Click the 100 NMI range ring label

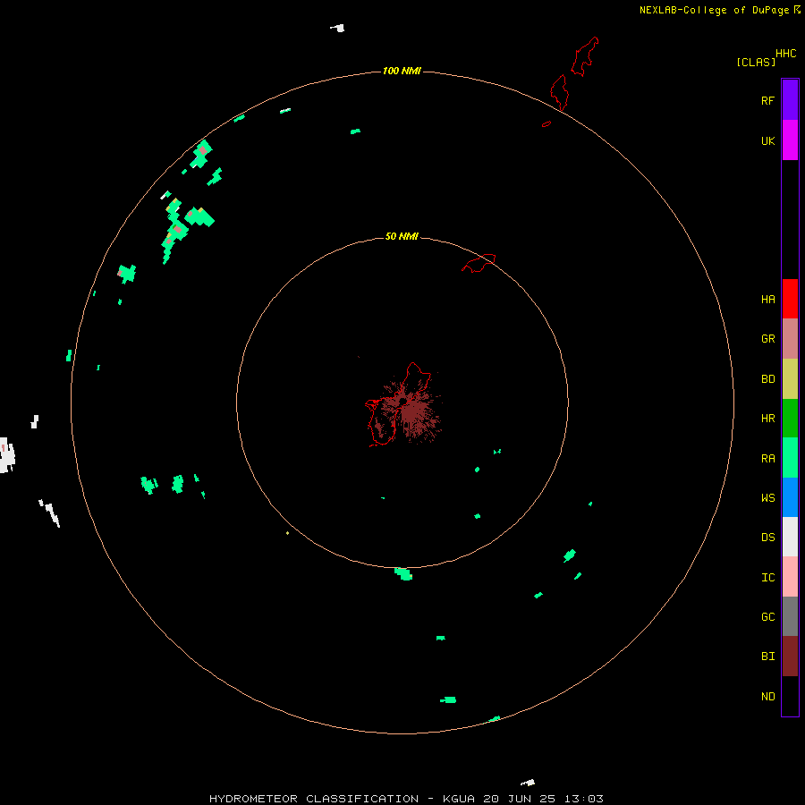[402, 71]
